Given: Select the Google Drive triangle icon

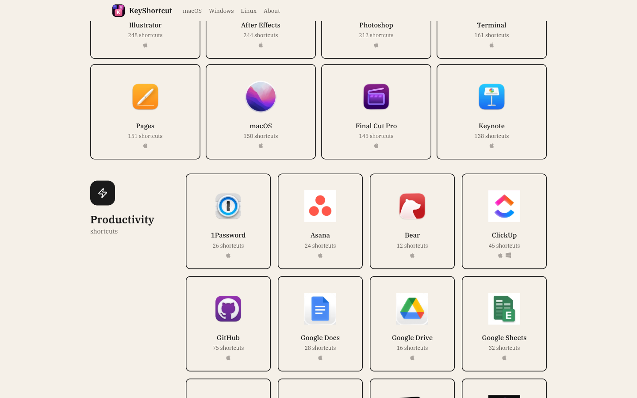Looking at the screenshot, I should [x=412, y=309].
